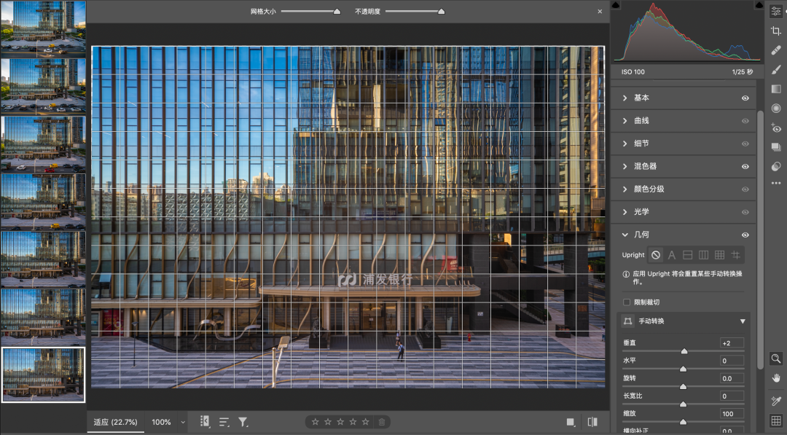This screenshot has height=435, width=787.
Task: Toggle visibility eye for 混色器 panel
Action: click(x=745, y=166)
